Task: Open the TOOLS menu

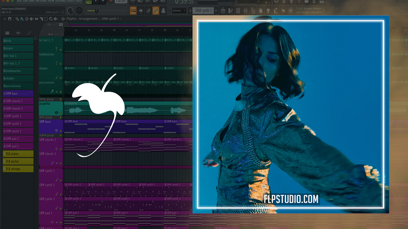Action: click(x=71, y=1)
